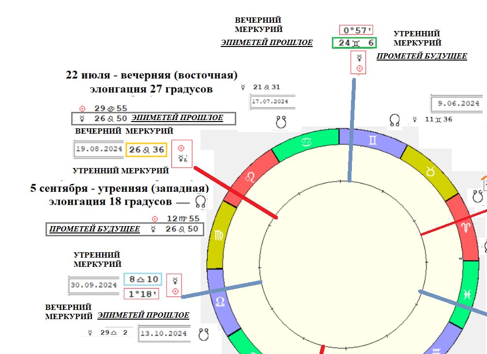Click 'ПРОМЕТЕЙ БУДУЩЕЕ' link at top right
The image size is (487, 354).
422,56
